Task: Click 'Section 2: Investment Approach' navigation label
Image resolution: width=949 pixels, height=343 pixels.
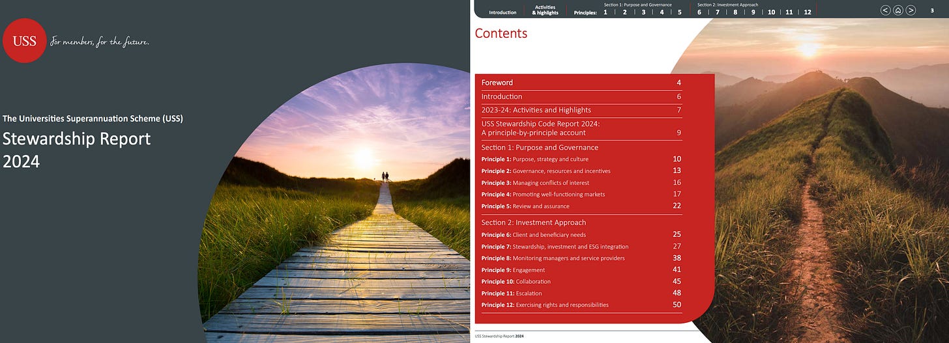Action: tap(727, 4)
